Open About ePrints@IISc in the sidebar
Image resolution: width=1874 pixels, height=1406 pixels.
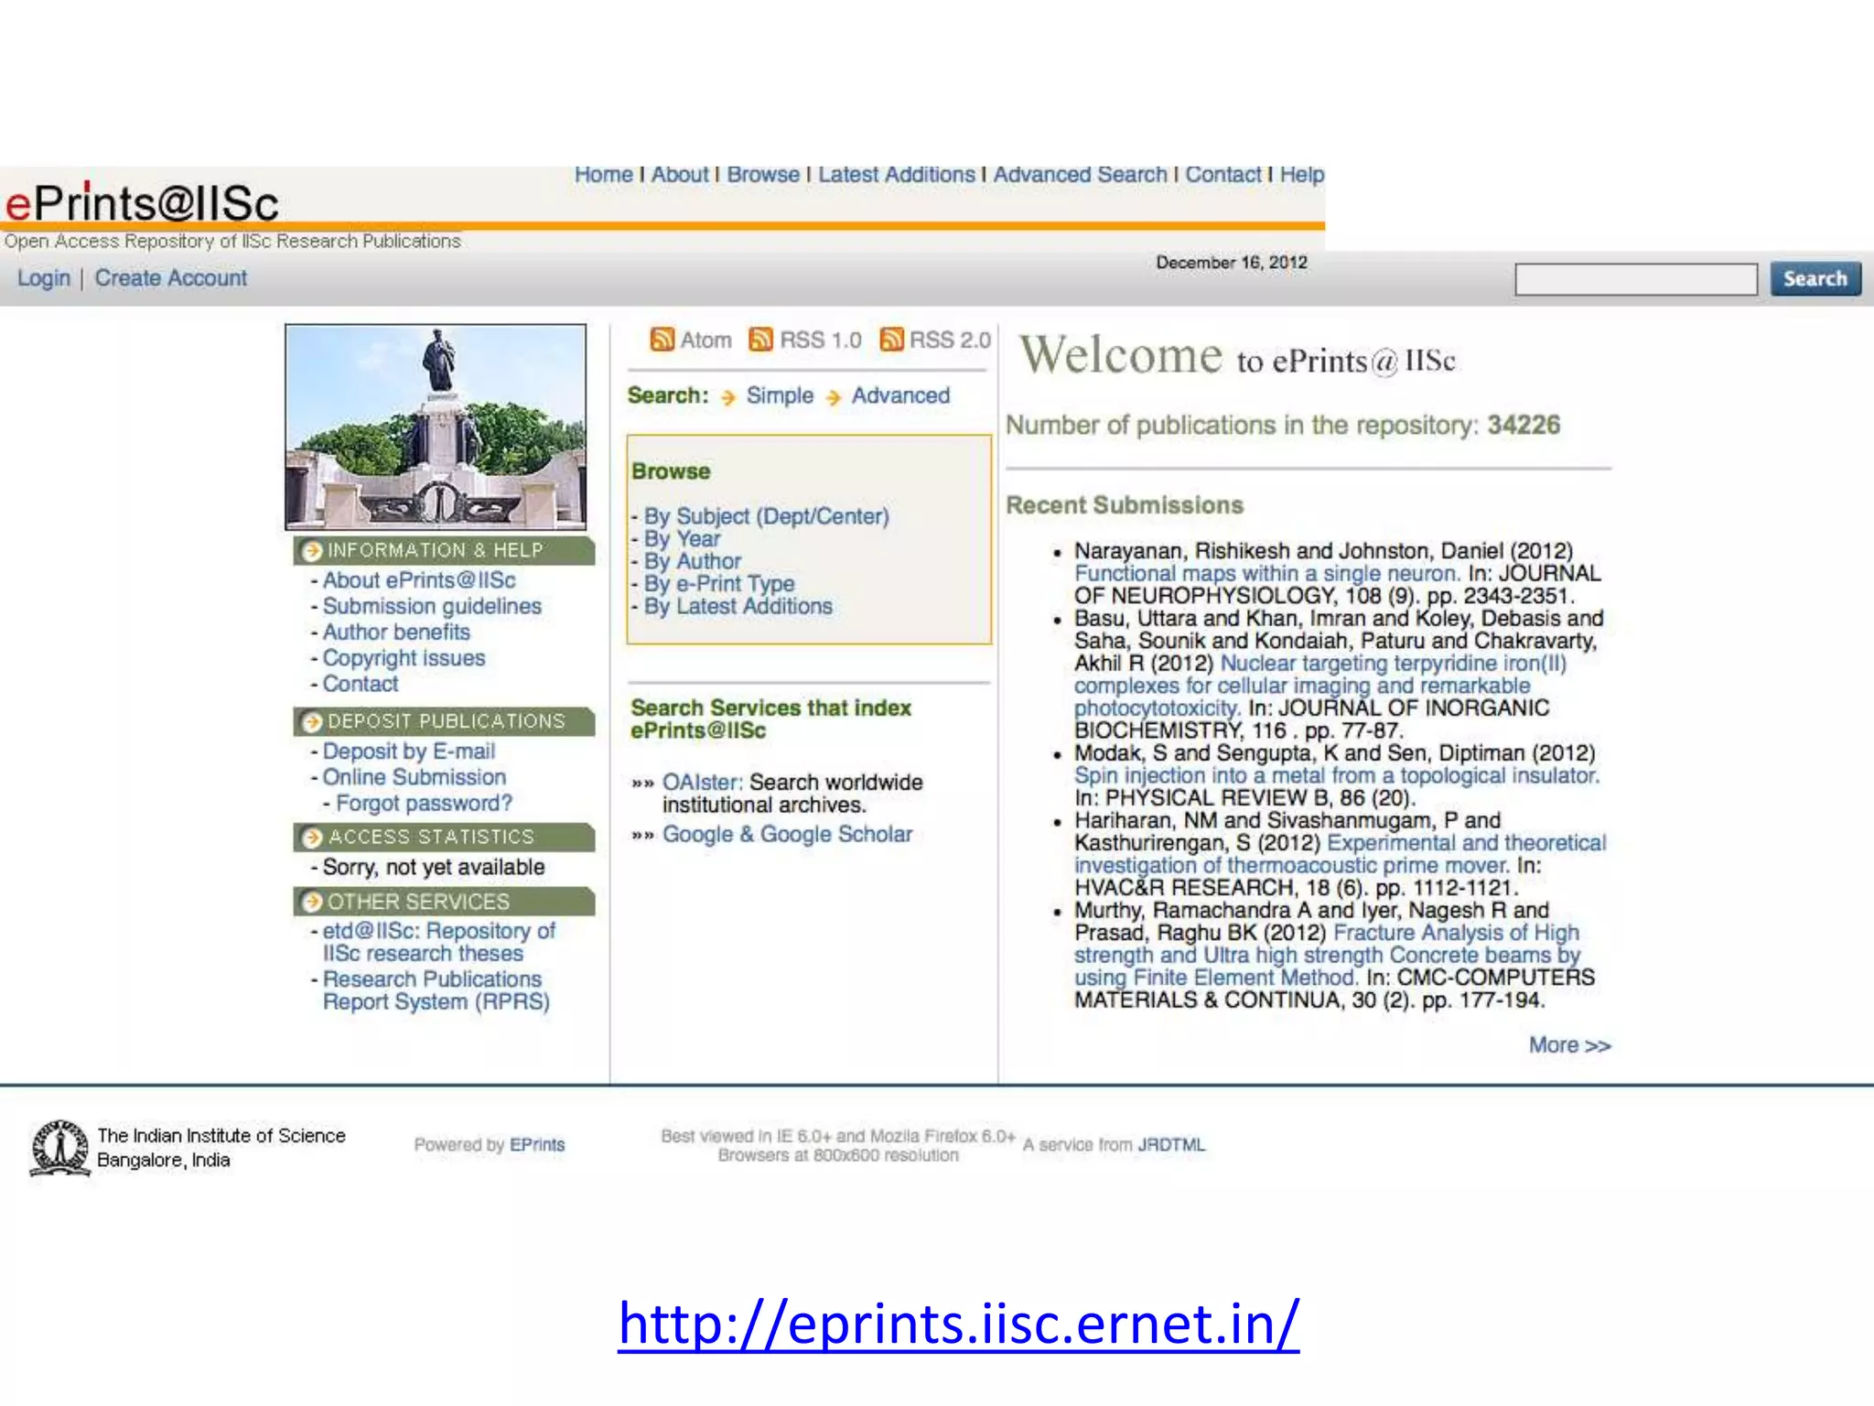point(419,580)
